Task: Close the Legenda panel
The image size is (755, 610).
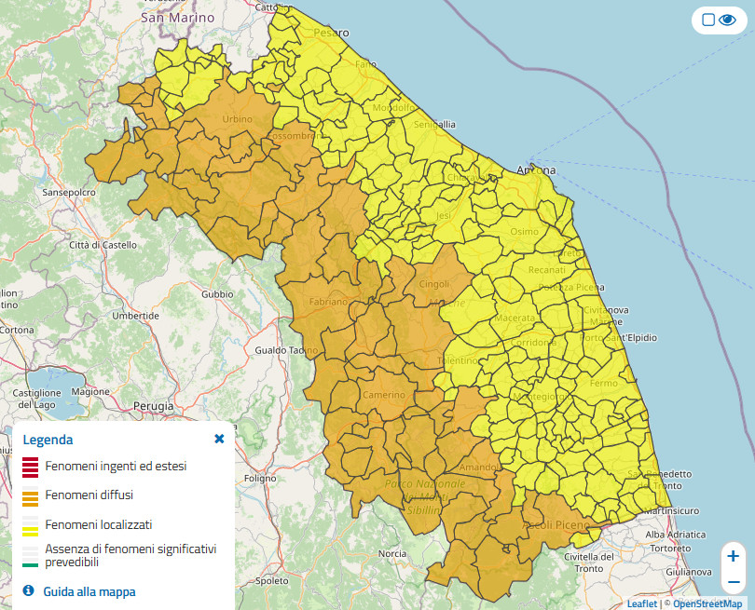Action: pyautogui.click(x=219, y=439)
